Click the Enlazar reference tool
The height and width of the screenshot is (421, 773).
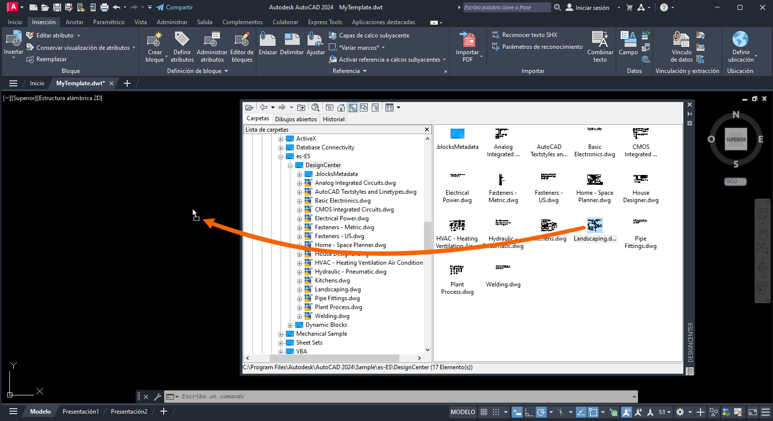[x=268, y=43]
